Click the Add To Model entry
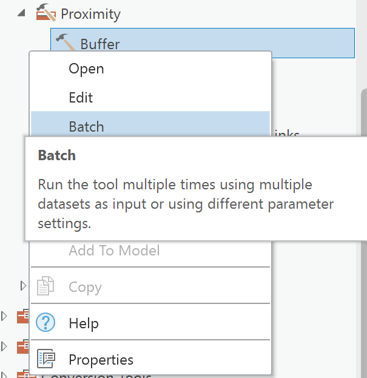The height and width of the screenshot is (378, 367). [114, 250]
